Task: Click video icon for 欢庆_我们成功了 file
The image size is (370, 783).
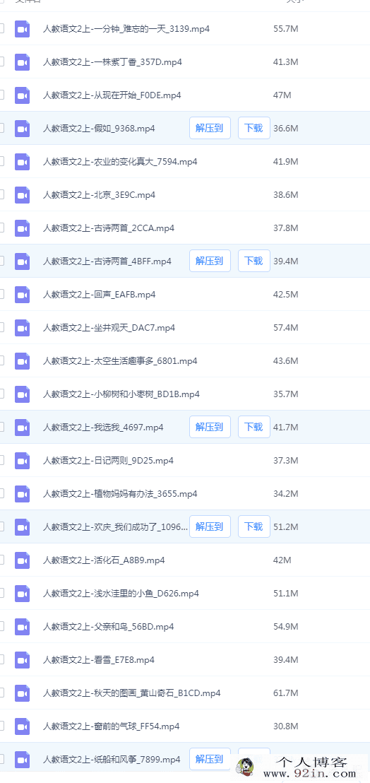Action: coord(23,527)
